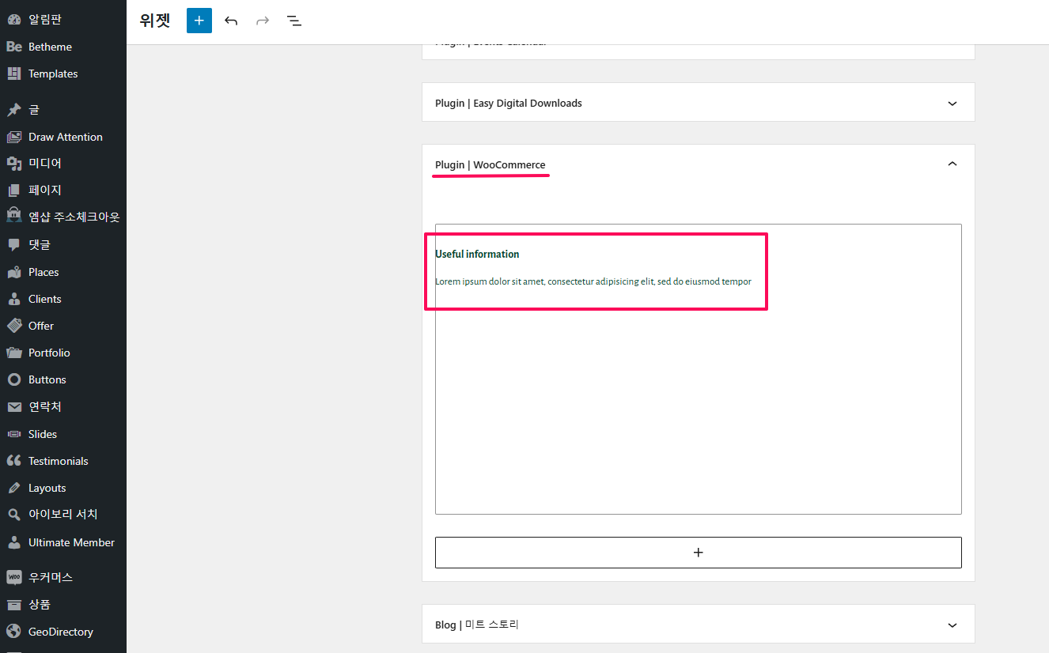
Task: Click the Layouts pencil icon
Action: tap(13, 488)
